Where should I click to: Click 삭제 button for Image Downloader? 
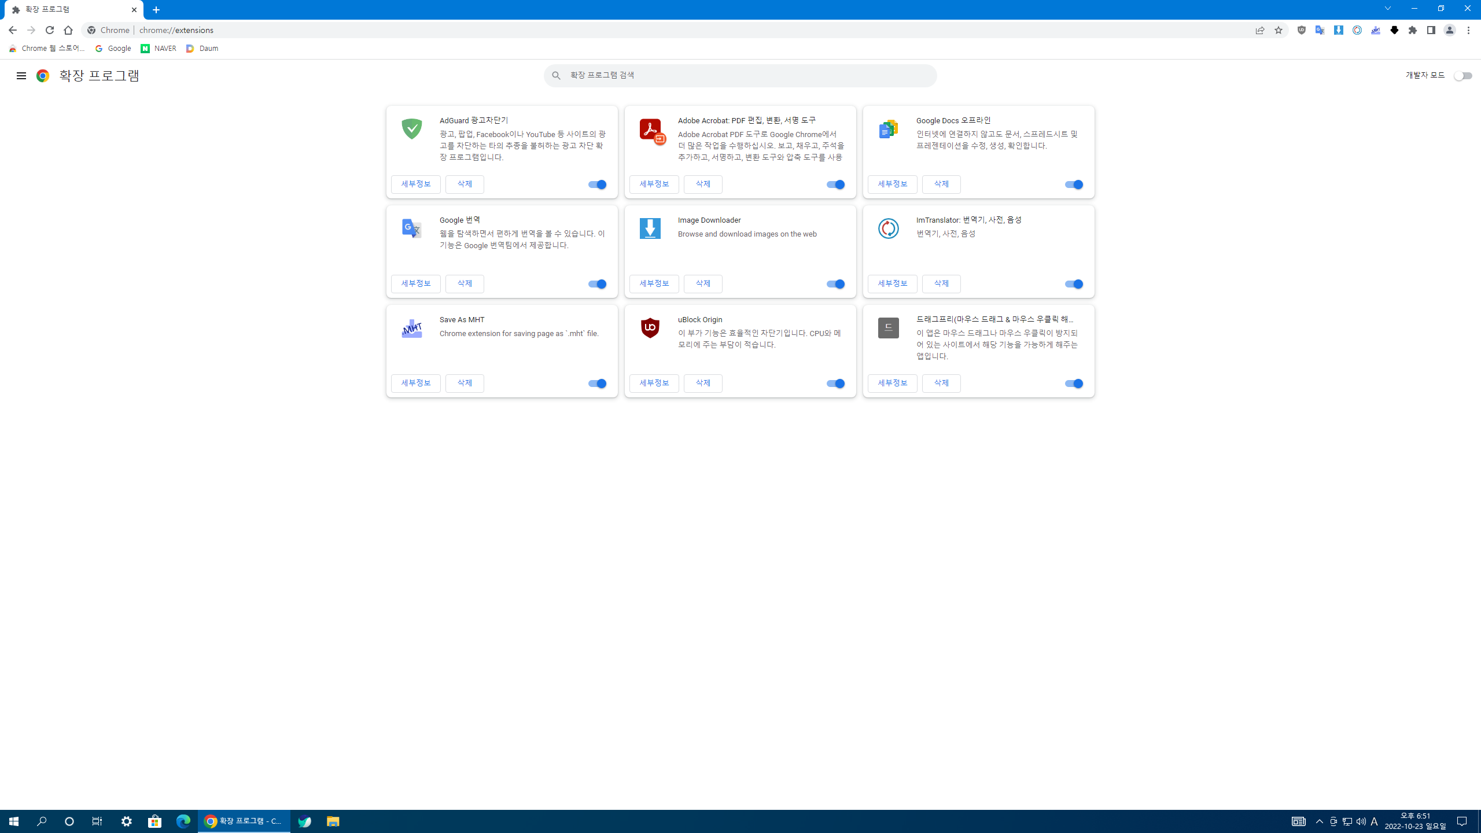click(702, 283)
